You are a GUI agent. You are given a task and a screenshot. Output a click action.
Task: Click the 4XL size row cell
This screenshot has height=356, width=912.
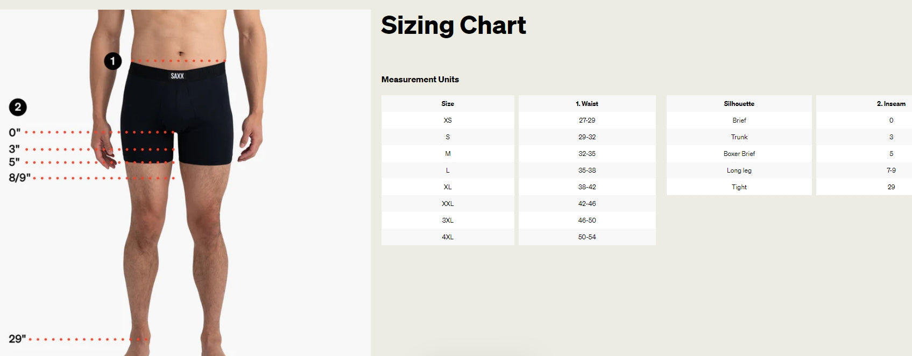point(448,237)
